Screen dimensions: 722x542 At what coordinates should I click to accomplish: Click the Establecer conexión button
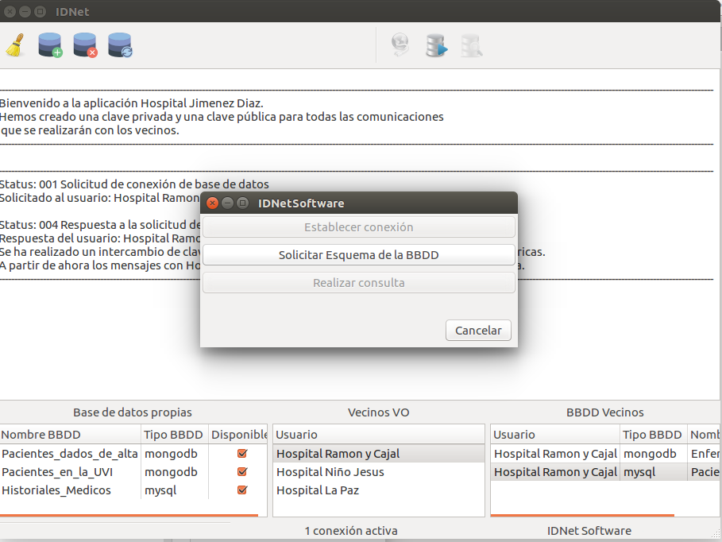(x=359, y=227)
